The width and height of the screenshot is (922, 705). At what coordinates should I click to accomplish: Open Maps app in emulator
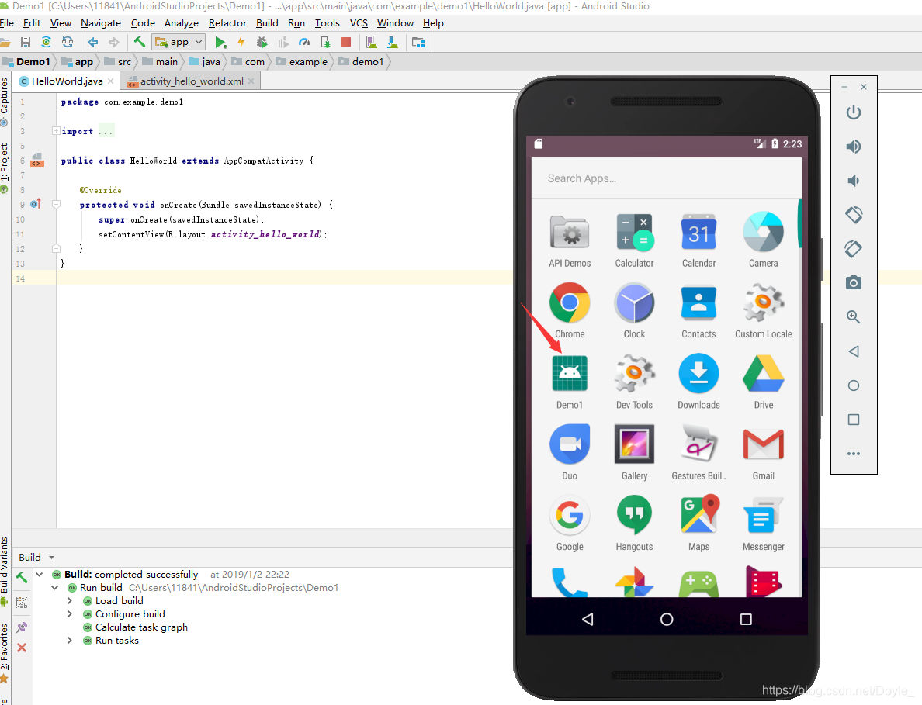[699, 523]
